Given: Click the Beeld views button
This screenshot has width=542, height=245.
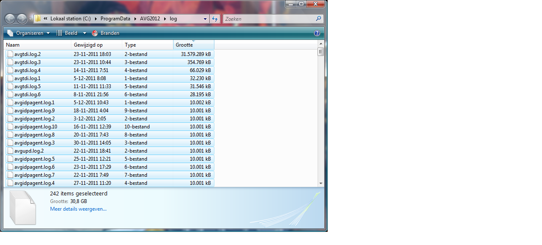Looking at the screenshot, I should pos(67,33).
